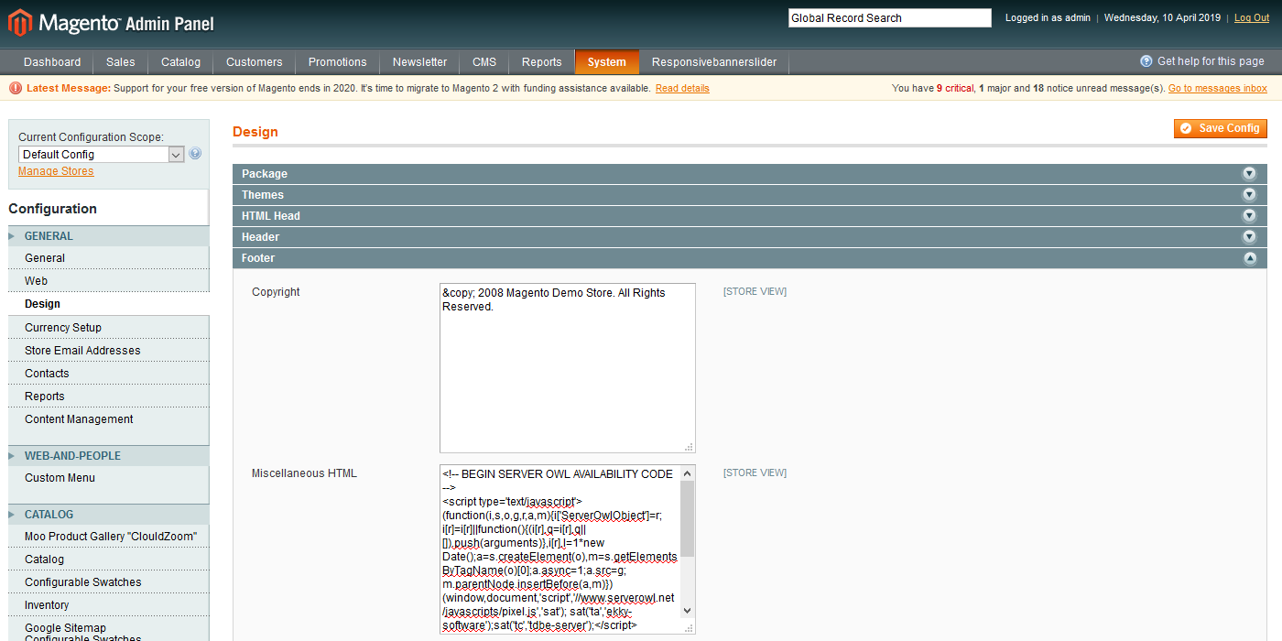Click the Read details link
1282x641 pixels.
(682, 88)
